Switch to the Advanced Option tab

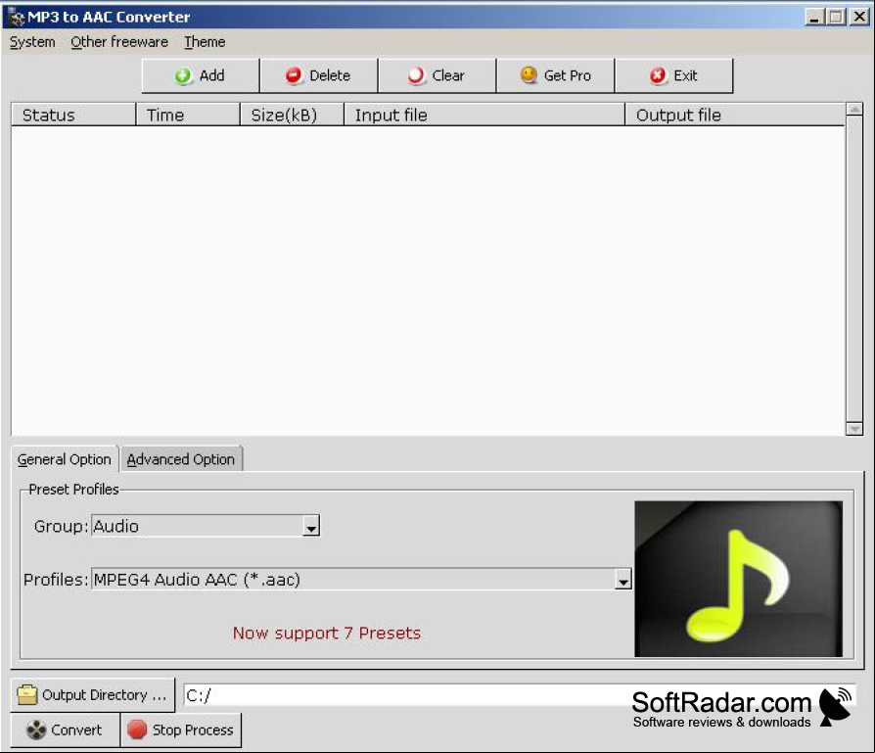(181, 459)
